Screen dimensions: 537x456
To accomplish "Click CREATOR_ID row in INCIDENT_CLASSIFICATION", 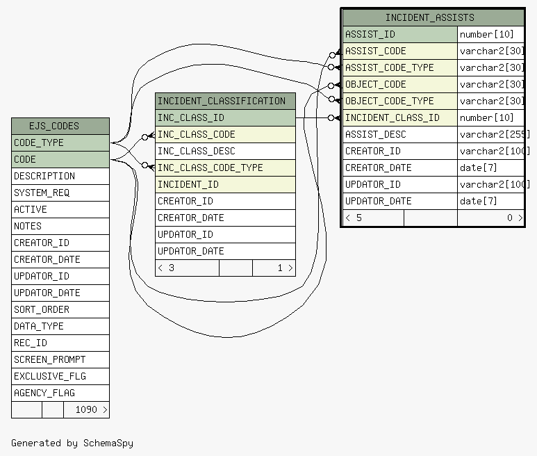I will tap(225, 201).
